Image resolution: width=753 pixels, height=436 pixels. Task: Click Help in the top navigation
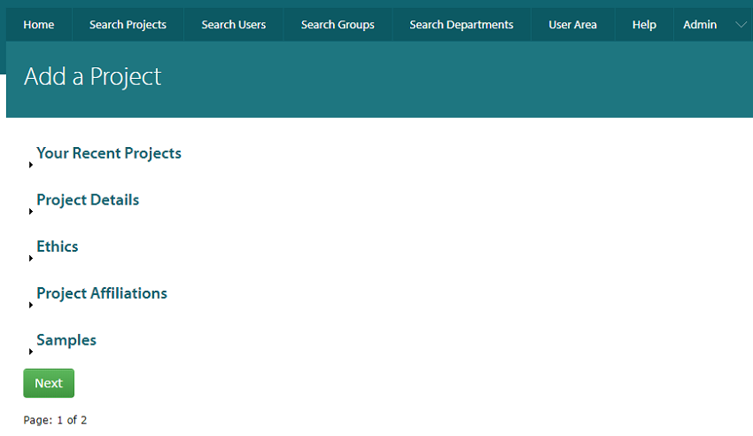pos(644,25)
